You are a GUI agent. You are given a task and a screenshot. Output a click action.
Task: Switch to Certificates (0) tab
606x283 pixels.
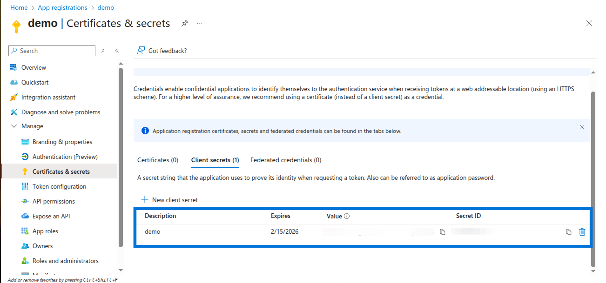pos(158,160)
